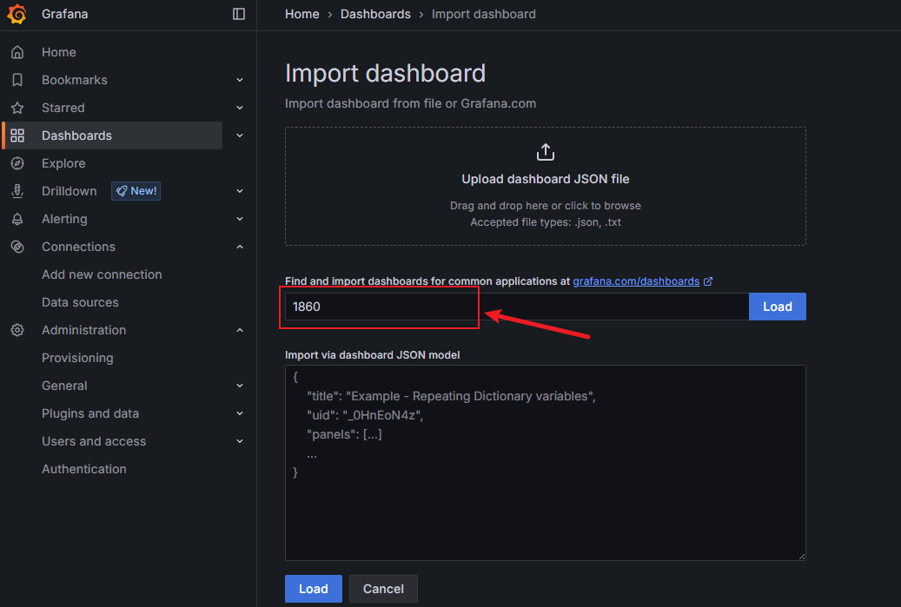The height and width of the screenshot is (607, 901).
Task: Click the upload arrow icon in dropzone
Action: point(545,152)
